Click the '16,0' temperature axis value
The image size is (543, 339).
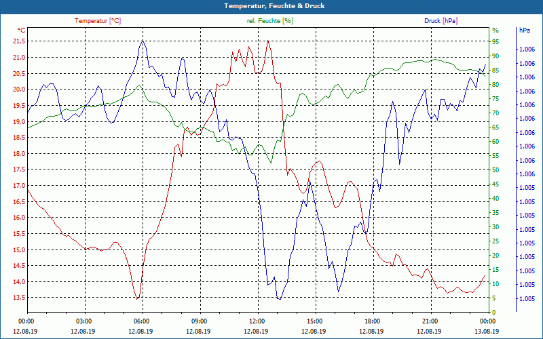[19, 218]
